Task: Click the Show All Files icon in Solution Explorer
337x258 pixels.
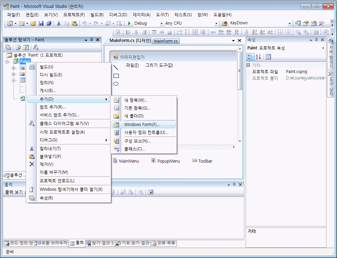Action: 18,47
